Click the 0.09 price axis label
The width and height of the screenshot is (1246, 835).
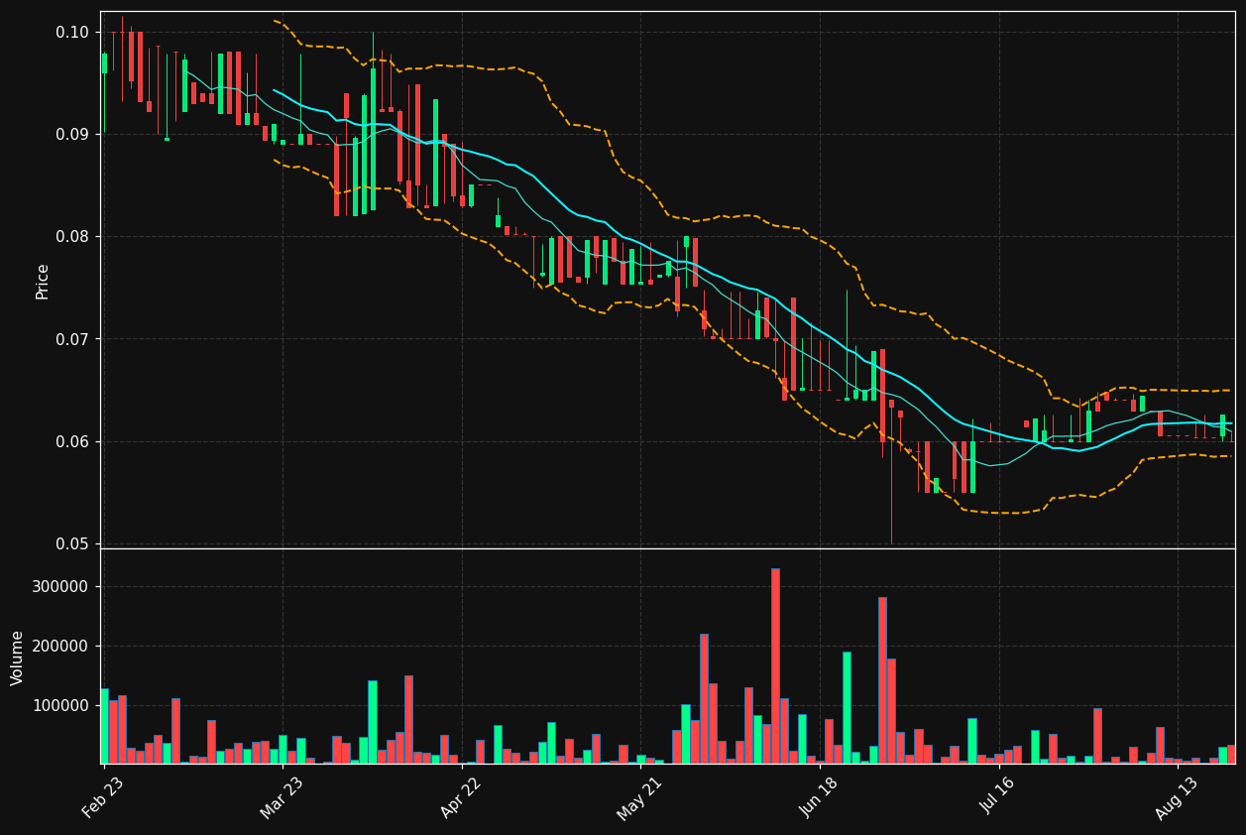(73, 134)
